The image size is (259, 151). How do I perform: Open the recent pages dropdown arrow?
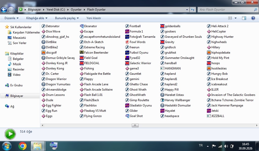point(16,10)
